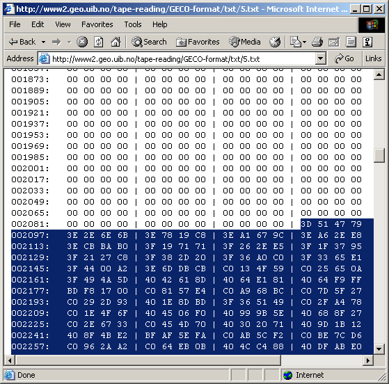This screenshot has height=384, width=389.
Task: Click hex byte BD in row 002177
Action: (x=72, y=291)
